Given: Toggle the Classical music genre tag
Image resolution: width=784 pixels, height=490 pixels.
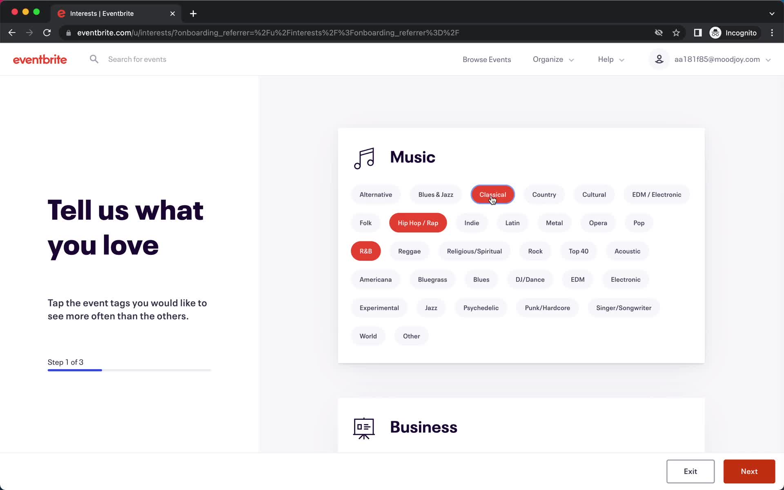Looking at the screenshot, I should (492, 194).
